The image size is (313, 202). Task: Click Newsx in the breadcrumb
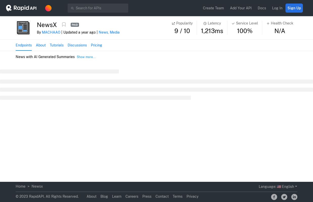[x=37, y=186]
